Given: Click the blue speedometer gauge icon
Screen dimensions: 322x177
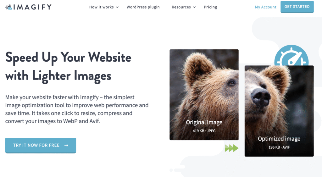Looking at the screenshot, I should (x=291, y=55).
